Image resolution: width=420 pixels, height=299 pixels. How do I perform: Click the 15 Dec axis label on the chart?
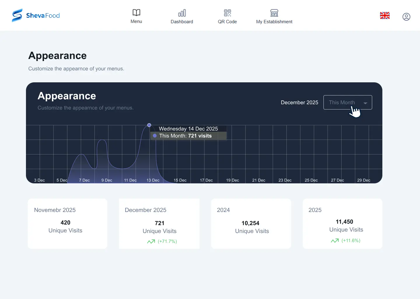[180, 180]
